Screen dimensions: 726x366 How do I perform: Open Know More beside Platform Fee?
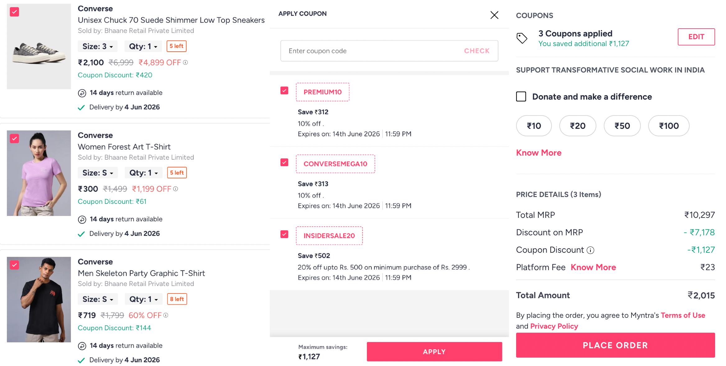point(593,267)
